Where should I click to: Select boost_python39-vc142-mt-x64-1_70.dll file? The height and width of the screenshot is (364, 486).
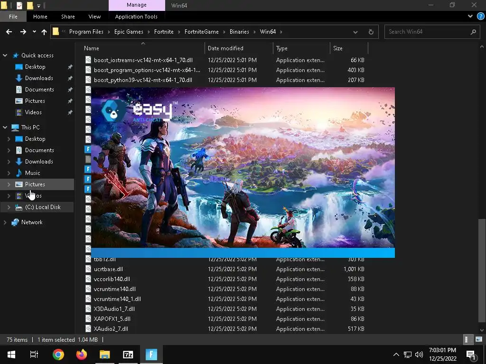pos(143,80)
